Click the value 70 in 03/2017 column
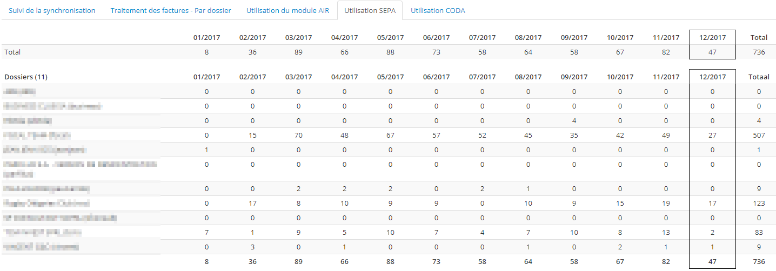 [298, 135]
